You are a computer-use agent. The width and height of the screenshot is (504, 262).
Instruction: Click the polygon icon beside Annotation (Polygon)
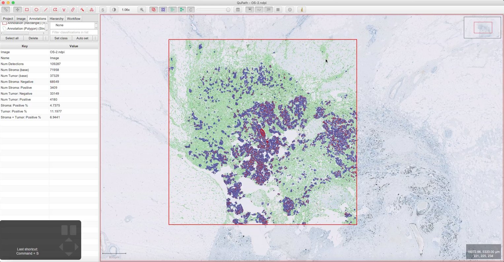click(4, 29)
